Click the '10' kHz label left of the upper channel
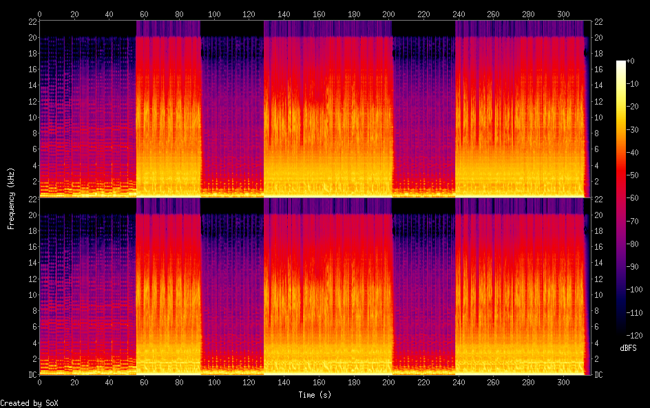650x408 pixels. pos(30,117)
